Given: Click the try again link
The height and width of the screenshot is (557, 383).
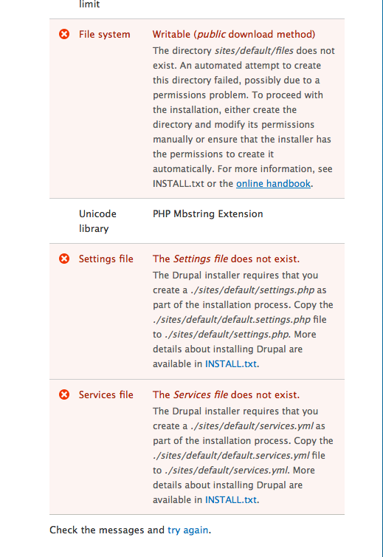Looking at the screenshot, I should pyautogui.click(x=187, y=530).
